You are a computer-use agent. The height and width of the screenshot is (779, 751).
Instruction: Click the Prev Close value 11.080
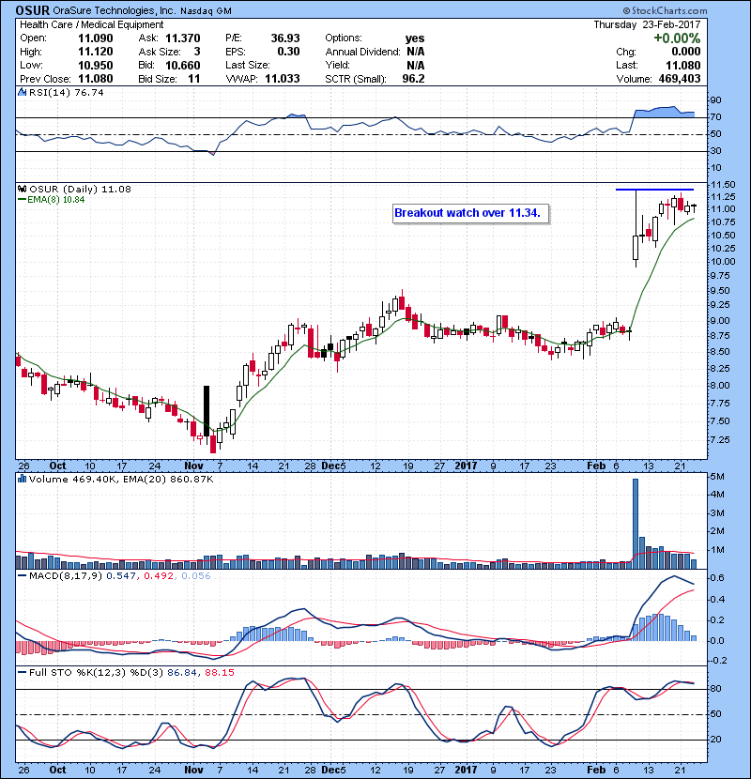coord(96,79)
